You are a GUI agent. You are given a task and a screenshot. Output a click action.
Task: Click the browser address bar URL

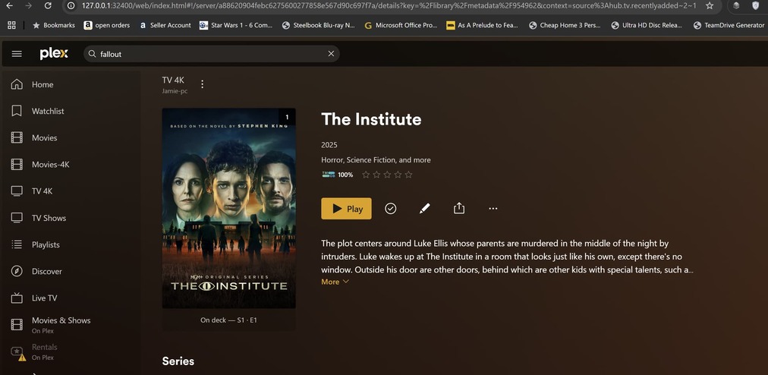pyautogui.click(x=389, y=5)
